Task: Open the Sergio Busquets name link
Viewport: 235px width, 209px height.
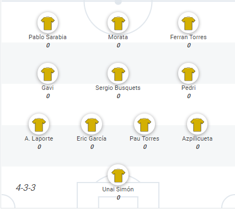Action: [118, 88]
